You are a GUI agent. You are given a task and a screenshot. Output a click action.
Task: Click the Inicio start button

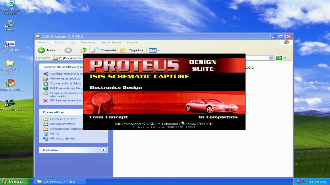15,181
